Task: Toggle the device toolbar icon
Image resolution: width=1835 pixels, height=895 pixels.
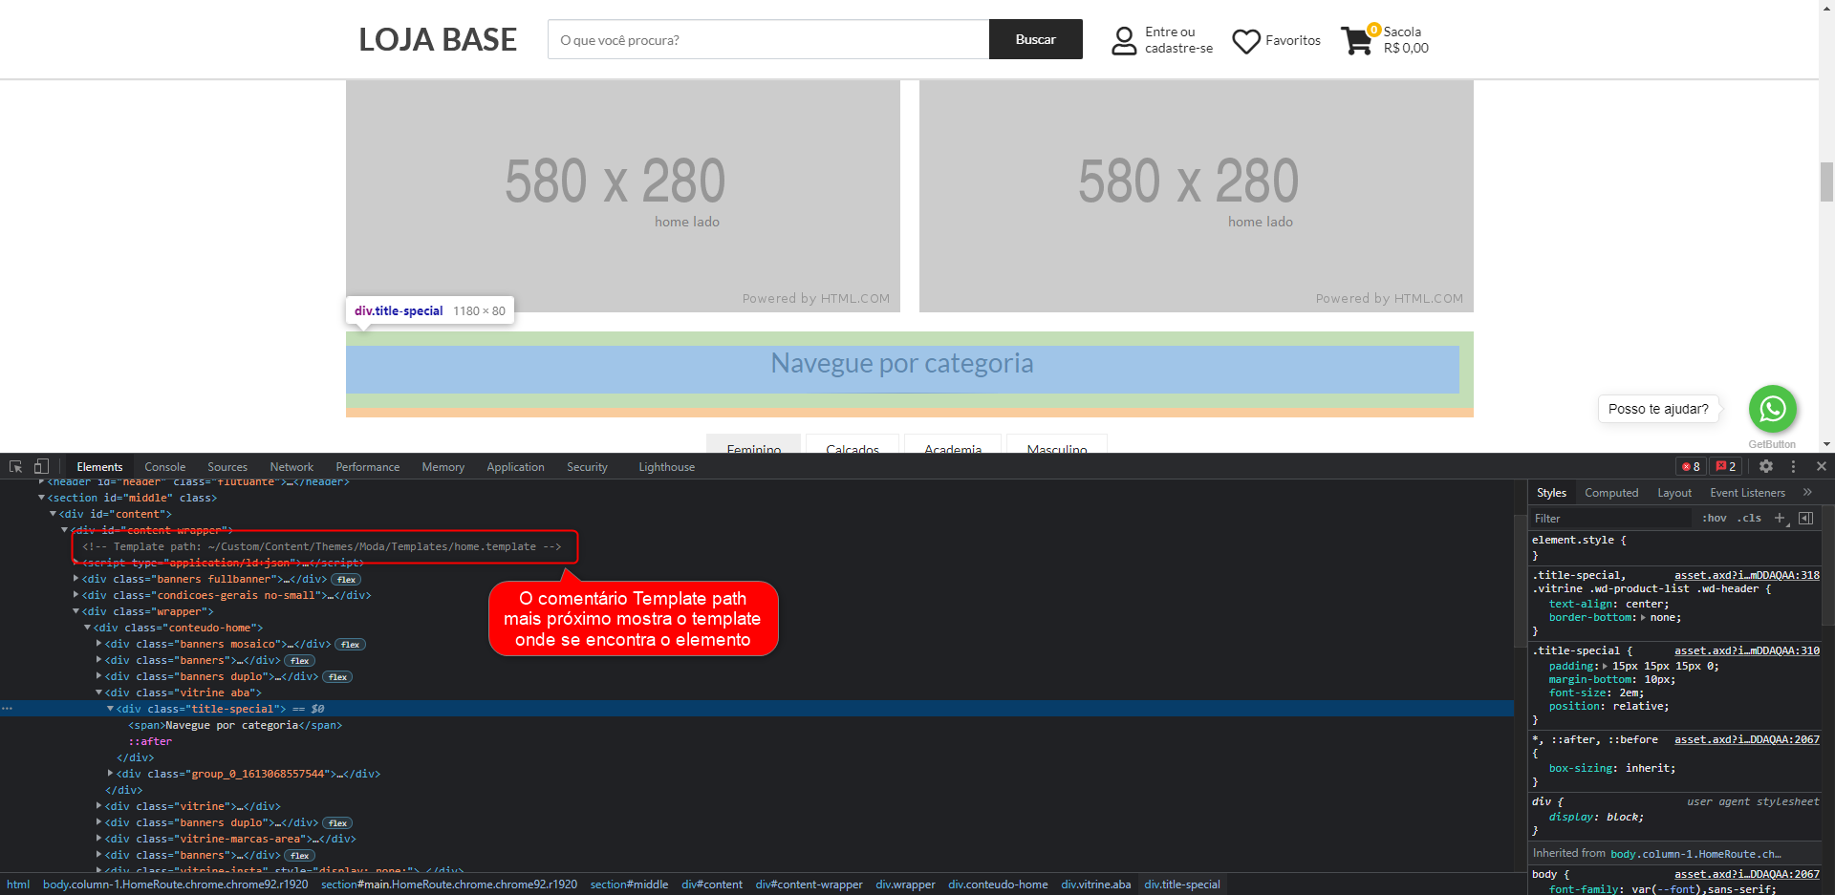Action: point(41,466)
